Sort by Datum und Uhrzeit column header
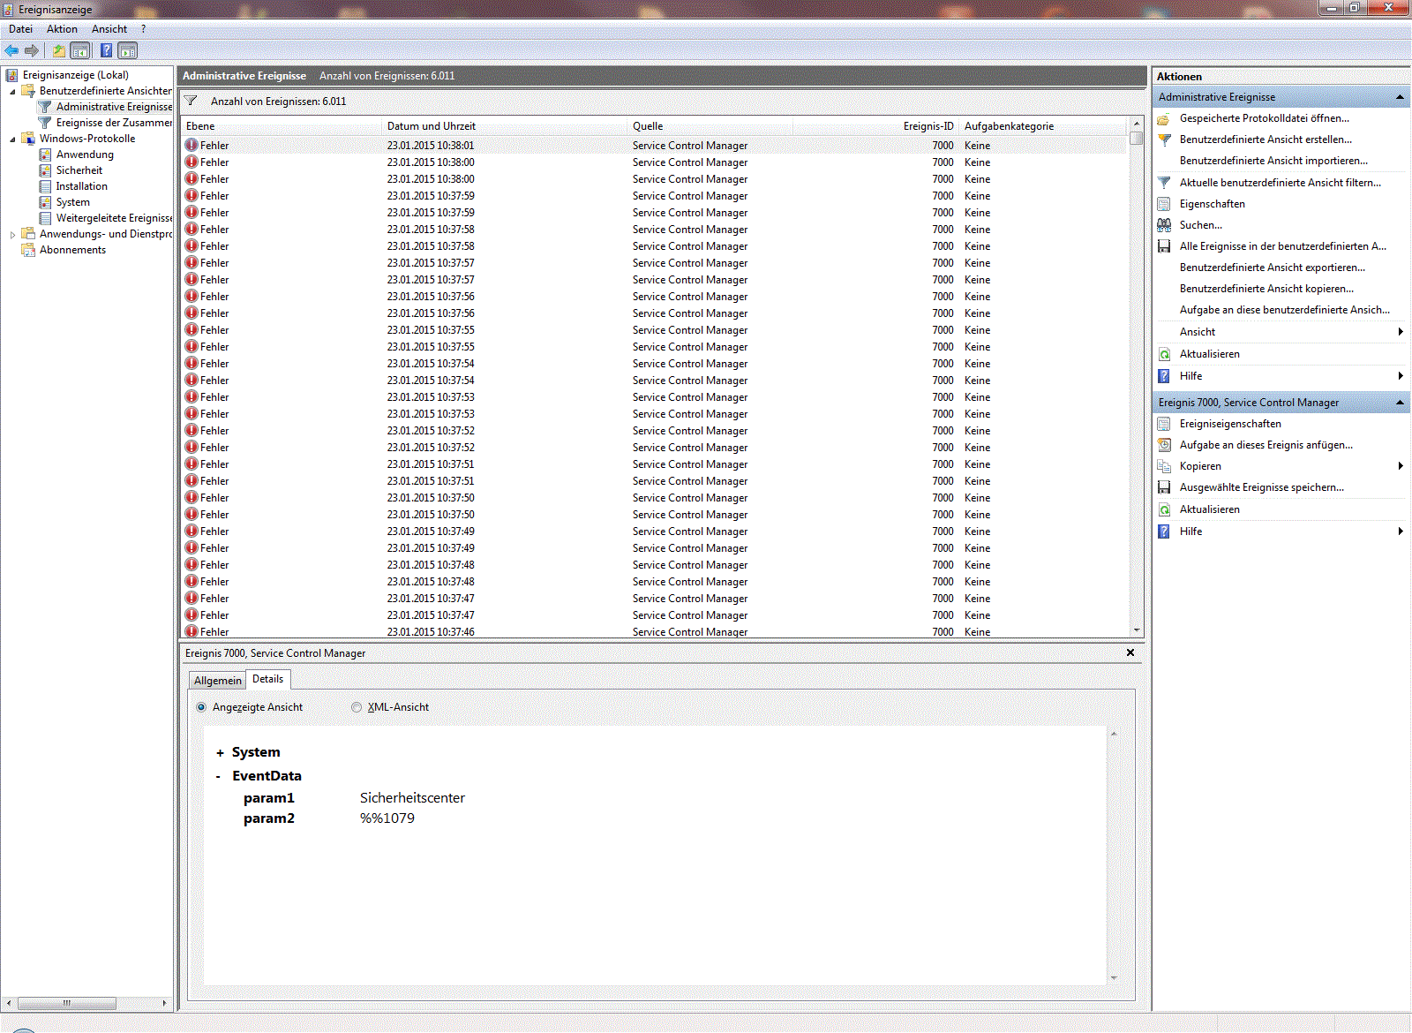This screenshot has height=1033, width=1412. coord(504,126)
